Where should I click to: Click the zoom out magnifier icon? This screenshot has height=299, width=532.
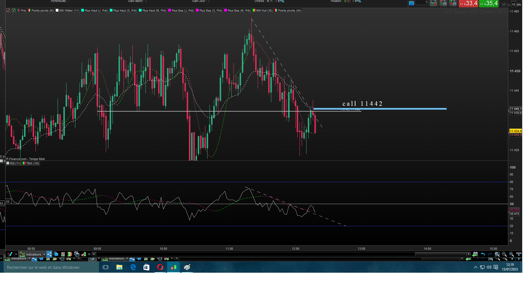click(504, 254)
